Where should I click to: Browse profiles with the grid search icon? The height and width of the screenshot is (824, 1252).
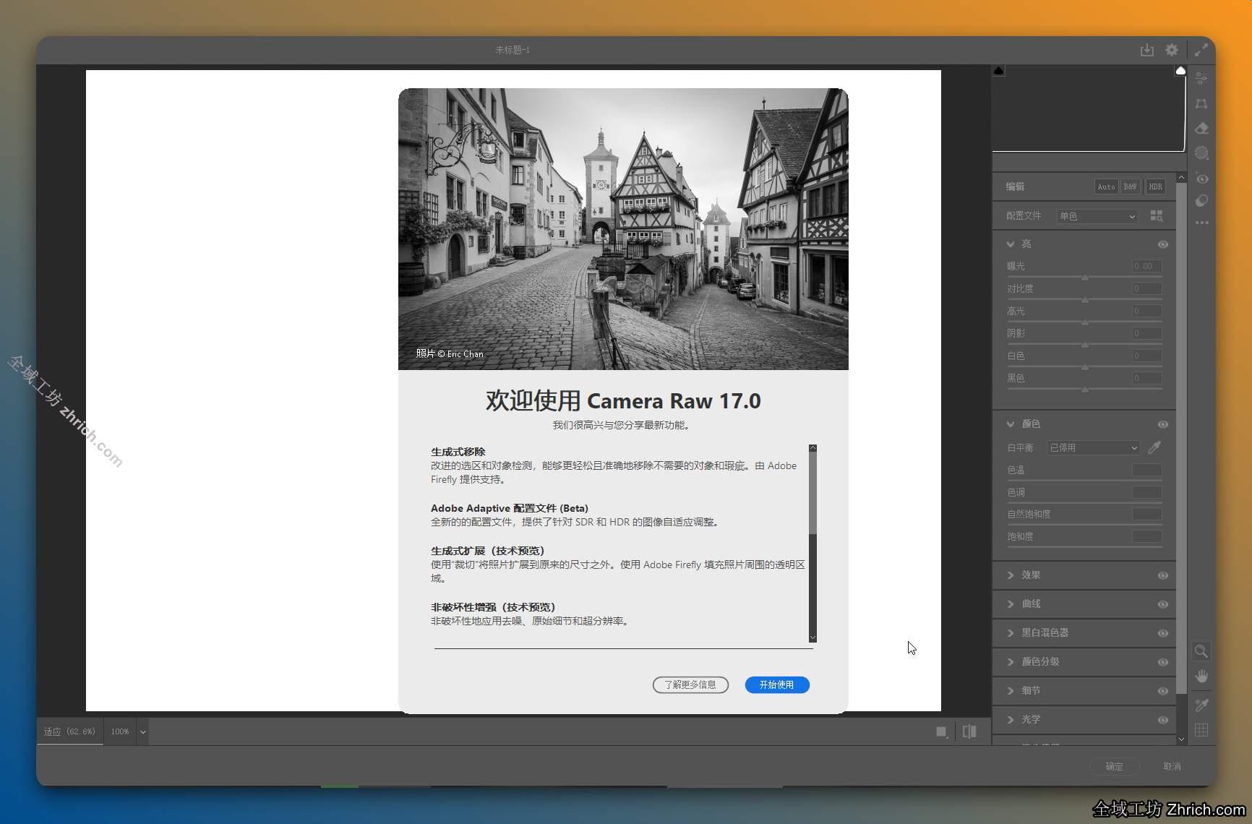(1157, 216)
